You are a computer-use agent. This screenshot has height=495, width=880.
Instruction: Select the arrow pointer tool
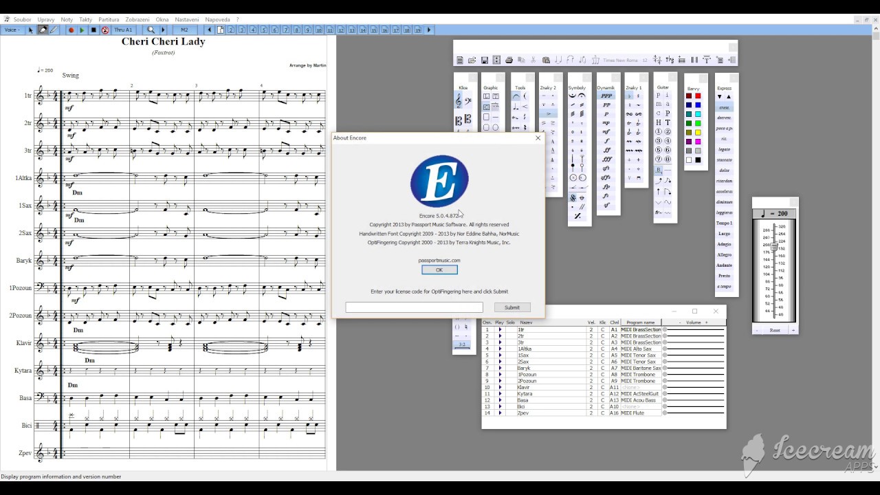[x=30, y=30]
